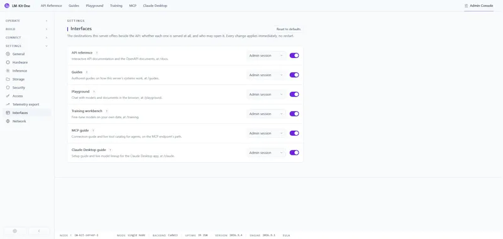Click the Interfaces page heading
This screenshot has height=239, width=503.
click(81, 29)
